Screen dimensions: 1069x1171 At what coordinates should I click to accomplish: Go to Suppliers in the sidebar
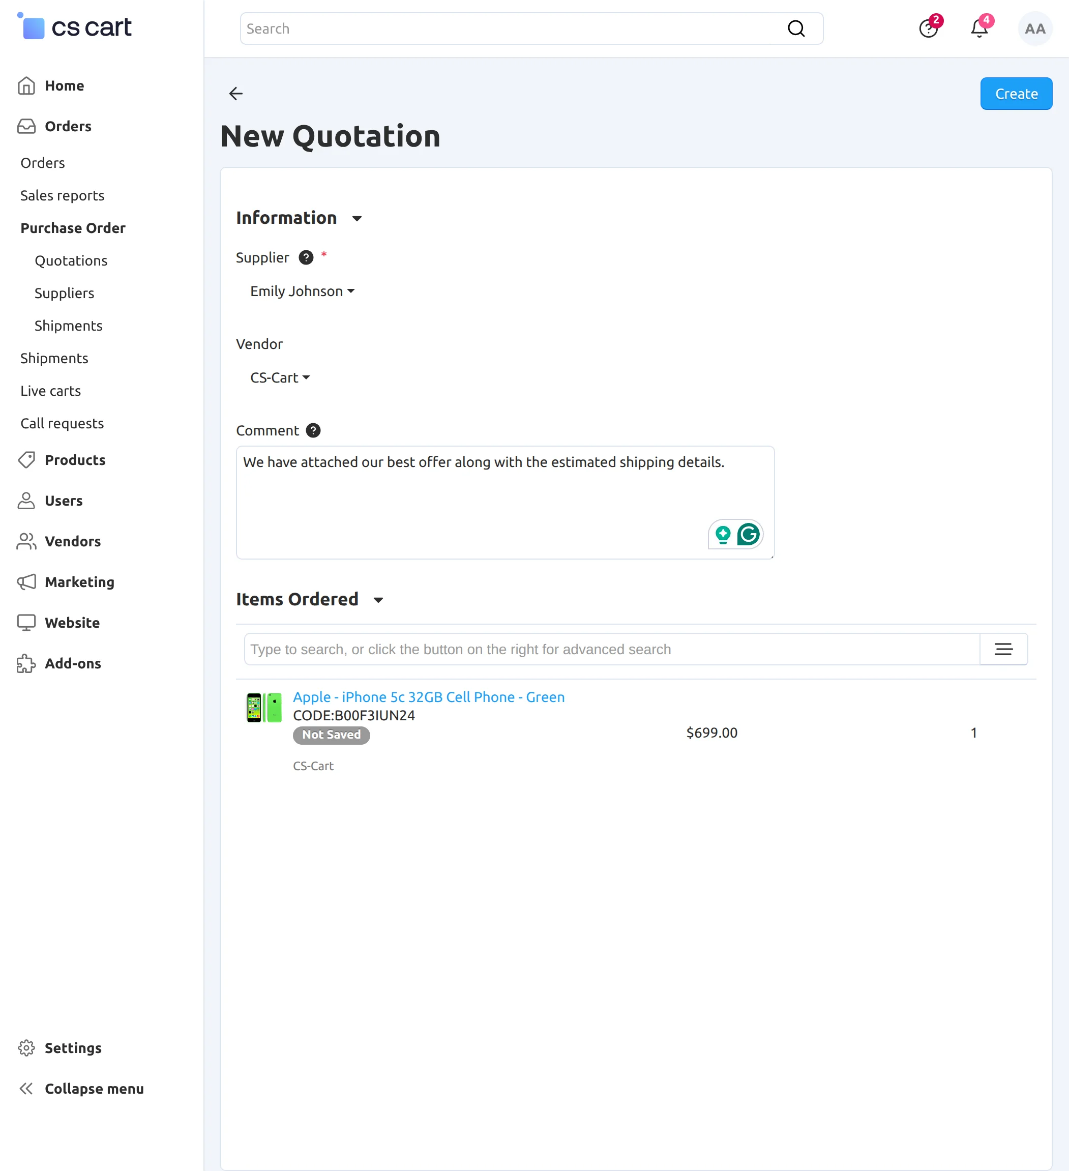64,294
